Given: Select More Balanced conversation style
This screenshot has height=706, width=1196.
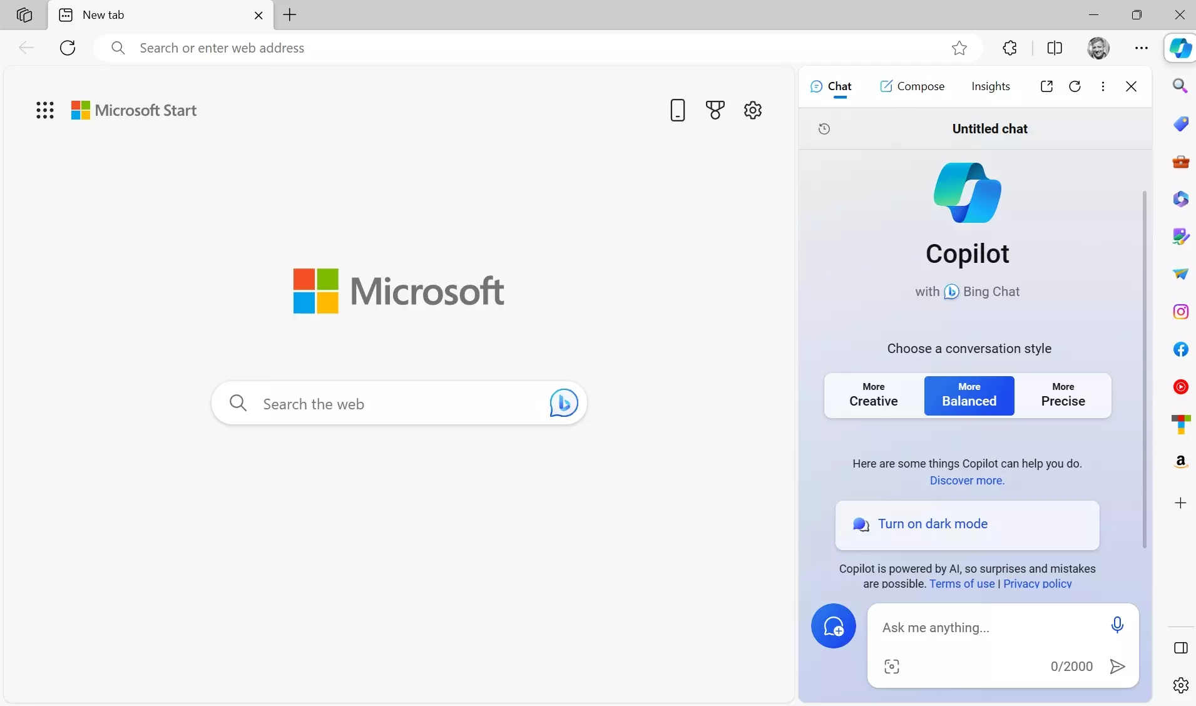Looking at the screenshot, I should (x=969, y=396).
